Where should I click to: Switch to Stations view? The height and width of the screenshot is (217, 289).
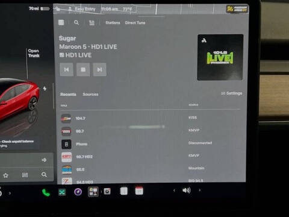coord(113,23)
